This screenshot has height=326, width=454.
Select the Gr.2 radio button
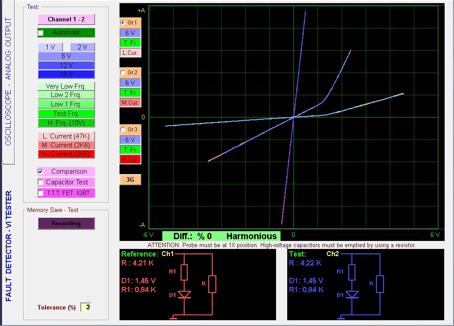click(x=123, y=72)
